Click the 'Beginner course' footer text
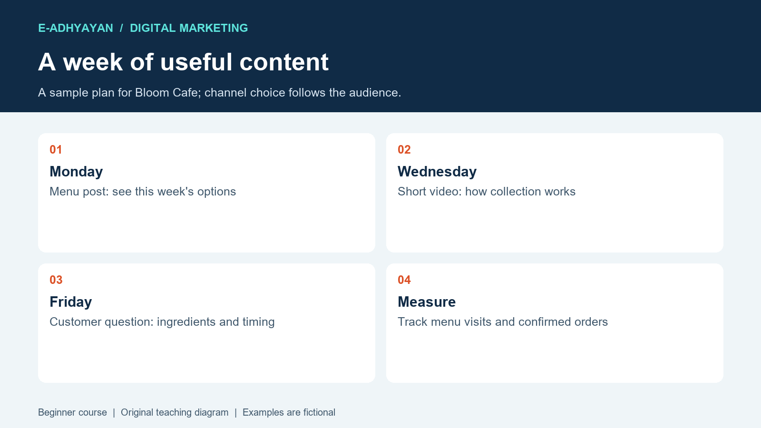 click(72, 412)
